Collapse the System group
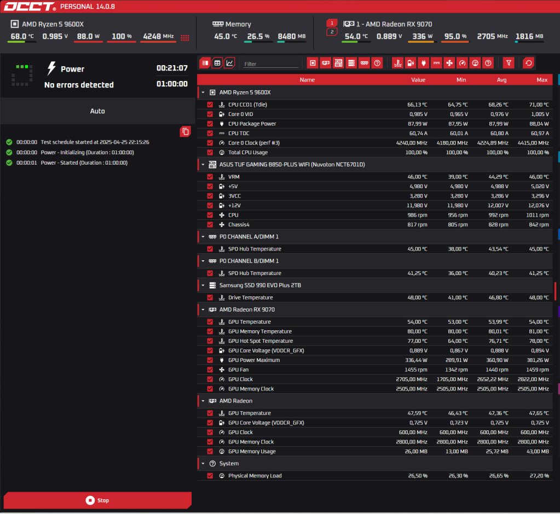560x514 pixels. (x=203, y=464)
